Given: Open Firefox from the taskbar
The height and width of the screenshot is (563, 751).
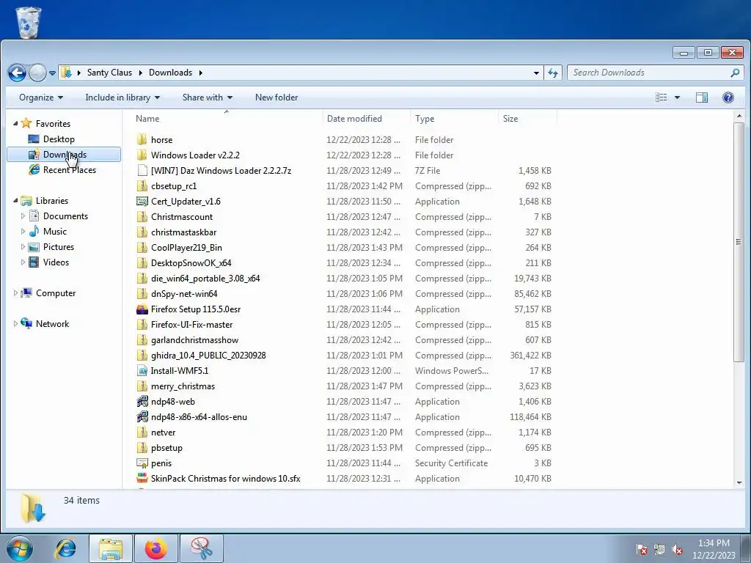Looking at the screenshot, I should pos(155,548).
